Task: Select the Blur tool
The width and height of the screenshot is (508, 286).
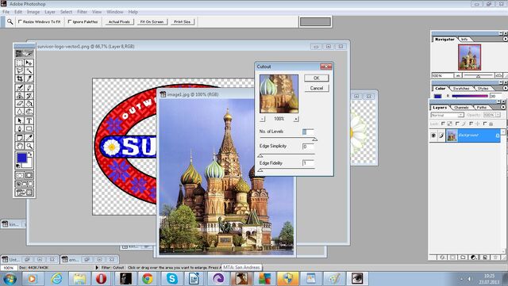Action: [x=20, y=112]
